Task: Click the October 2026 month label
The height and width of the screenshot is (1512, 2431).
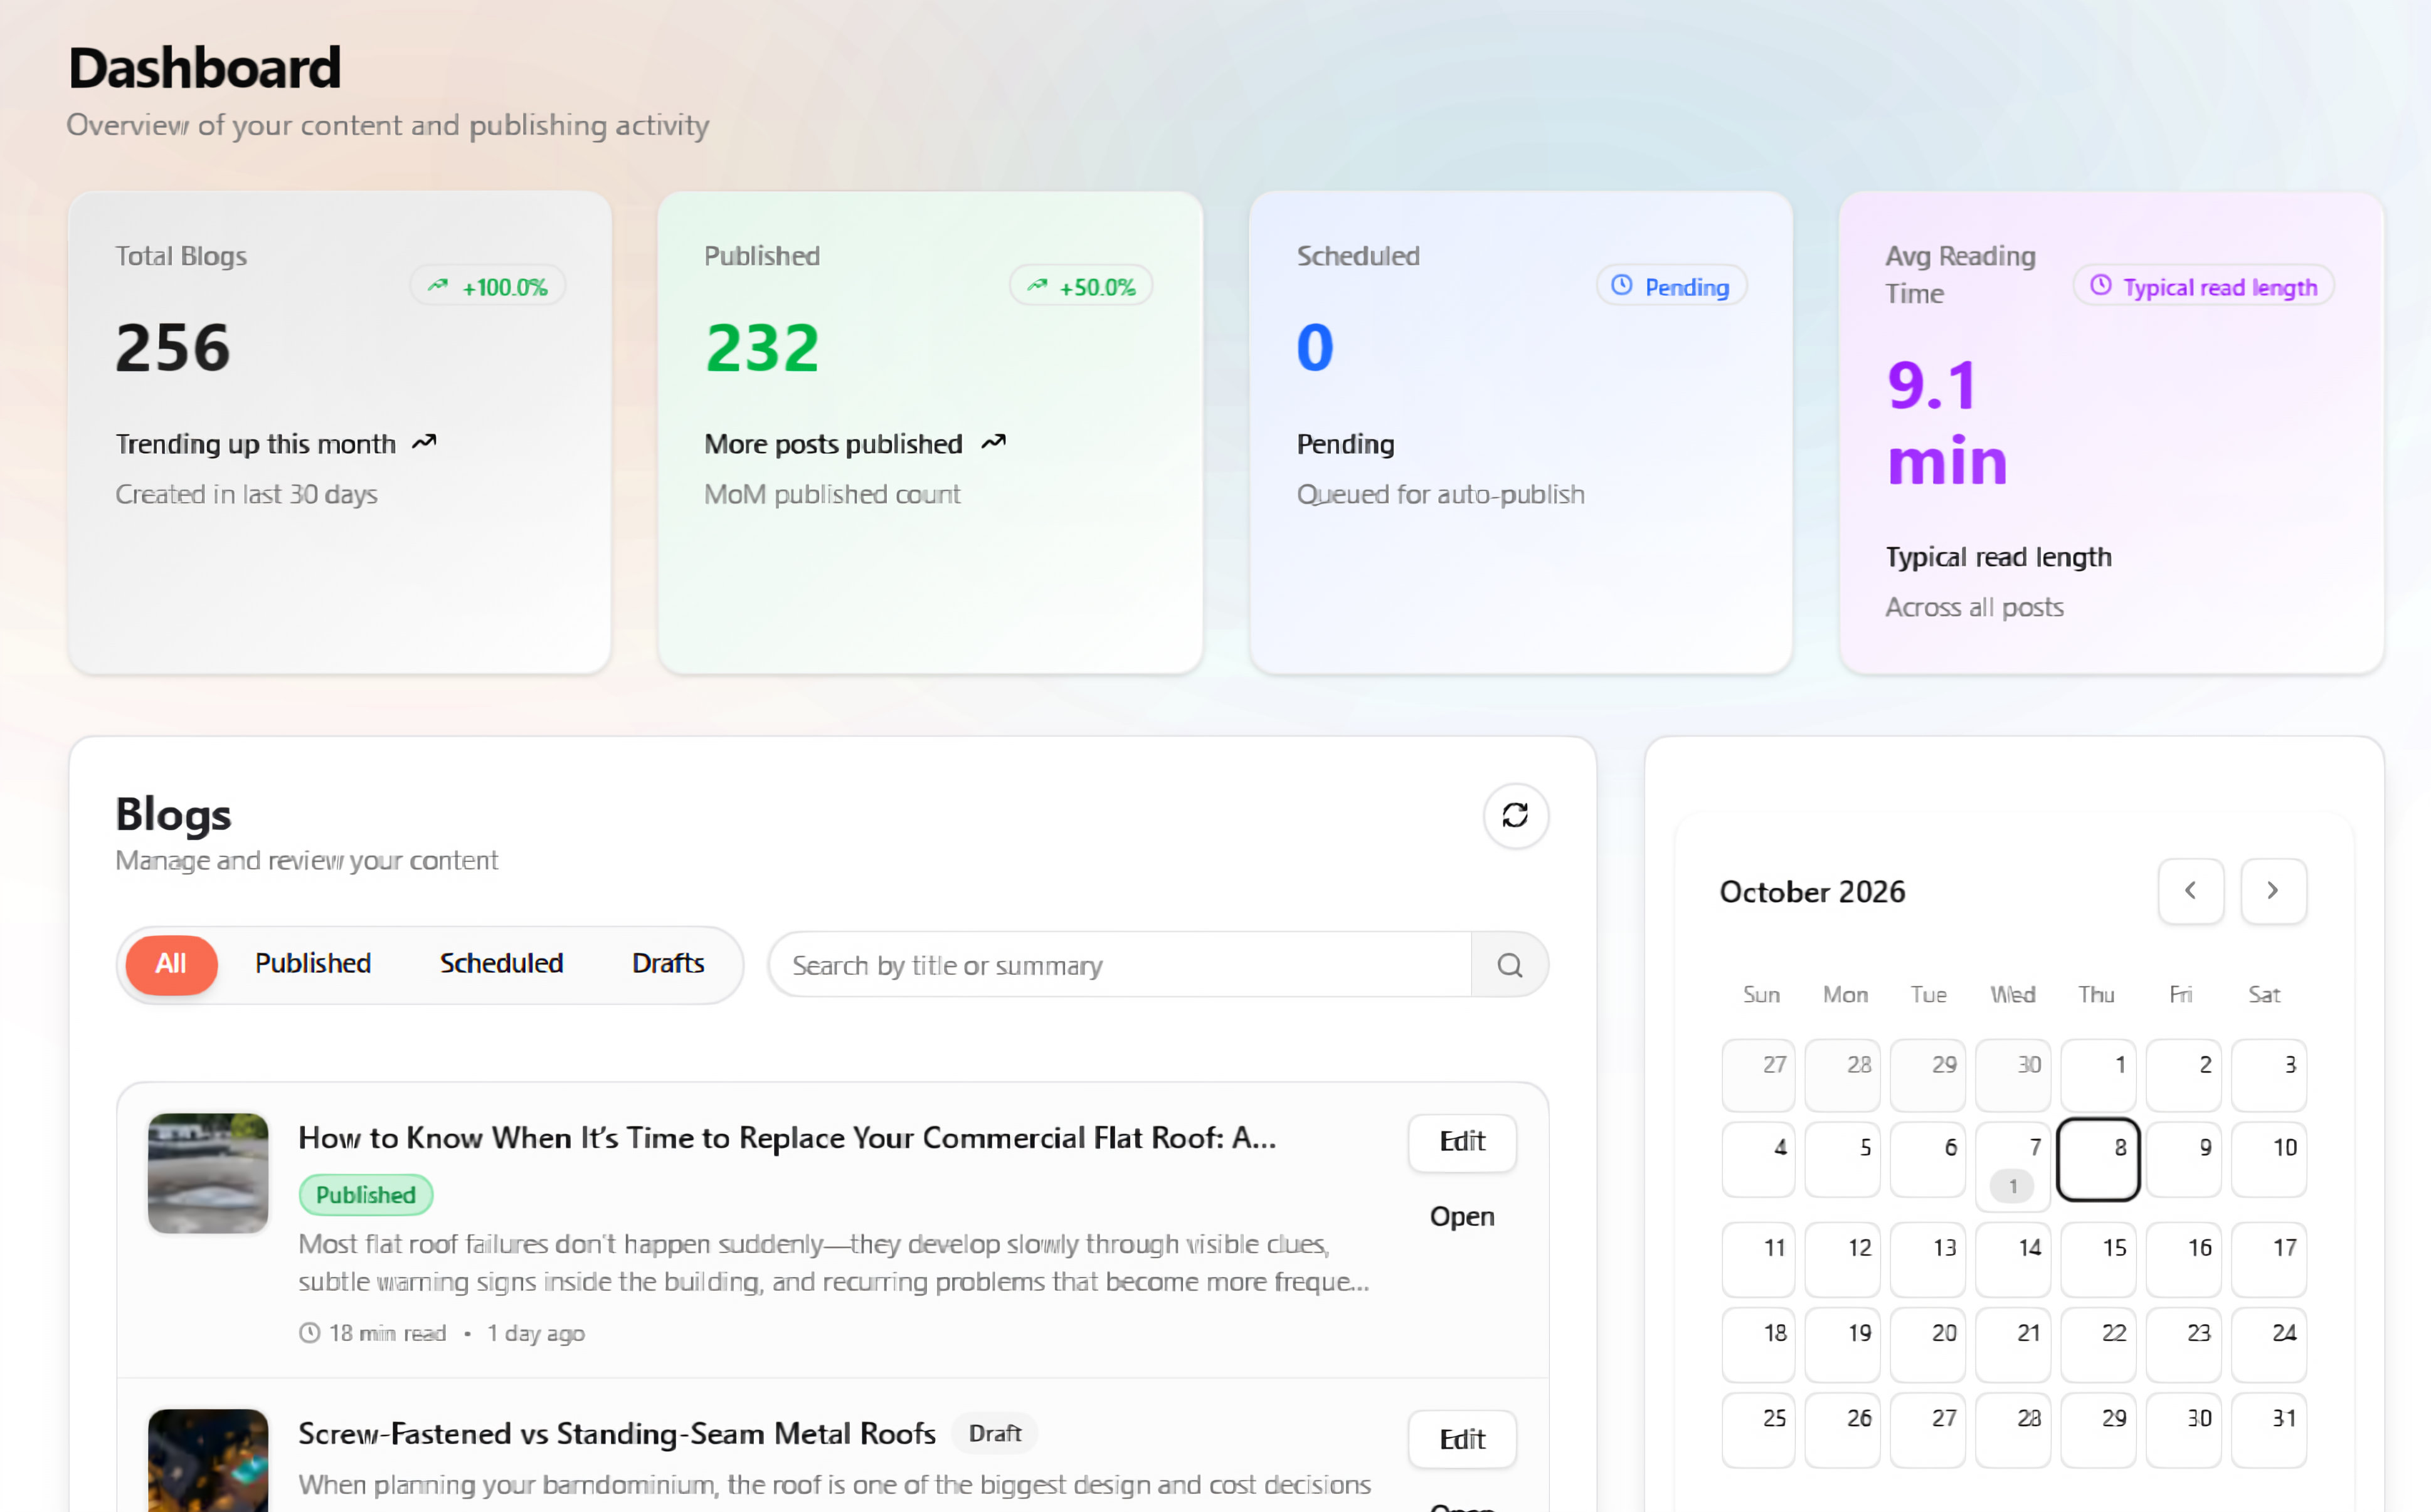Action: (x=1812, y=891)
